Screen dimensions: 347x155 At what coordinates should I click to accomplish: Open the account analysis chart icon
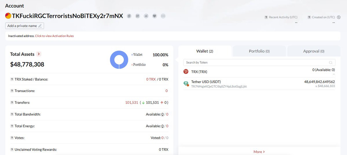(x=146, y=16)
